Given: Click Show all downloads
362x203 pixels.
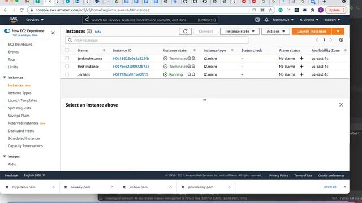Looking at the screenshot, I should click(330, 187).
